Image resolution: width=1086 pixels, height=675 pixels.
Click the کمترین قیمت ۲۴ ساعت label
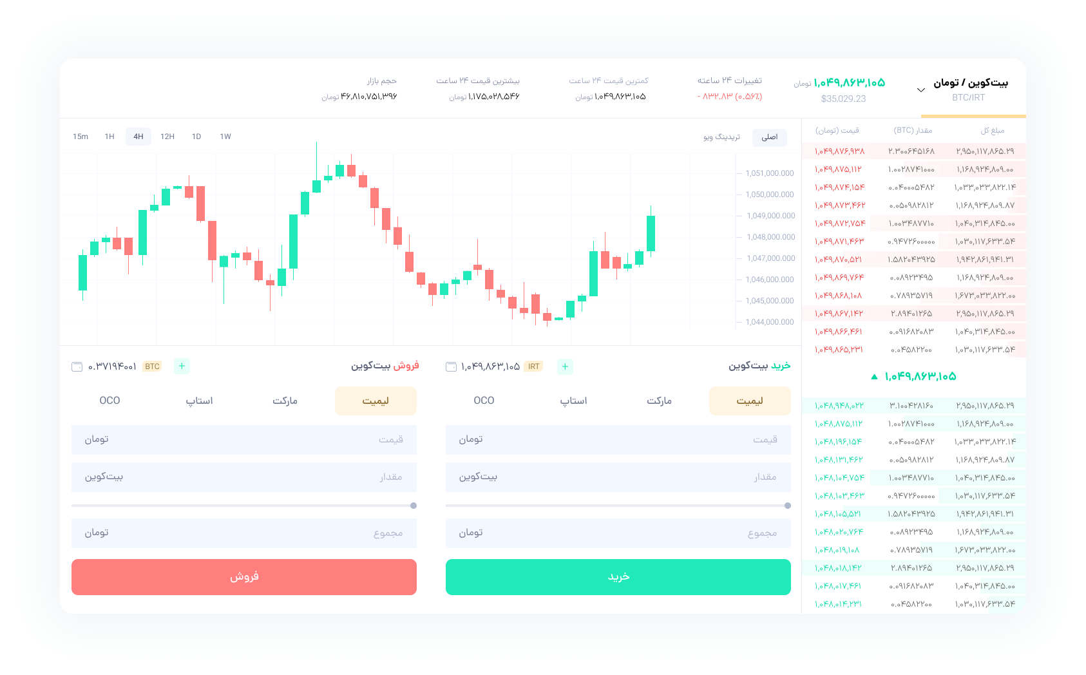[x=609, y=81]
